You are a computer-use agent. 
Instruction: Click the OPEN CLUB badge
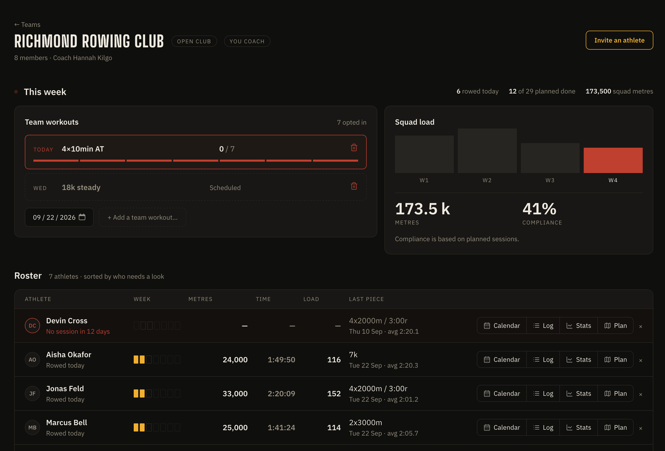point(194,41)
